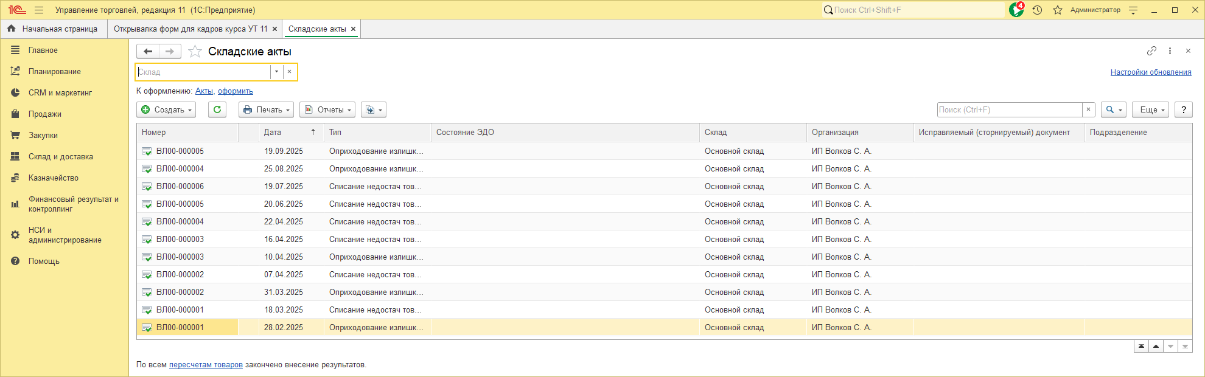
Task: Jump to the last list row
Action: [x=1185, y=346]
